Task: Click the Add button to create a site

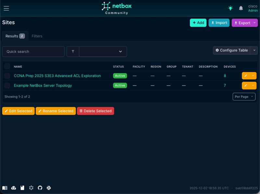Action: 198,23
